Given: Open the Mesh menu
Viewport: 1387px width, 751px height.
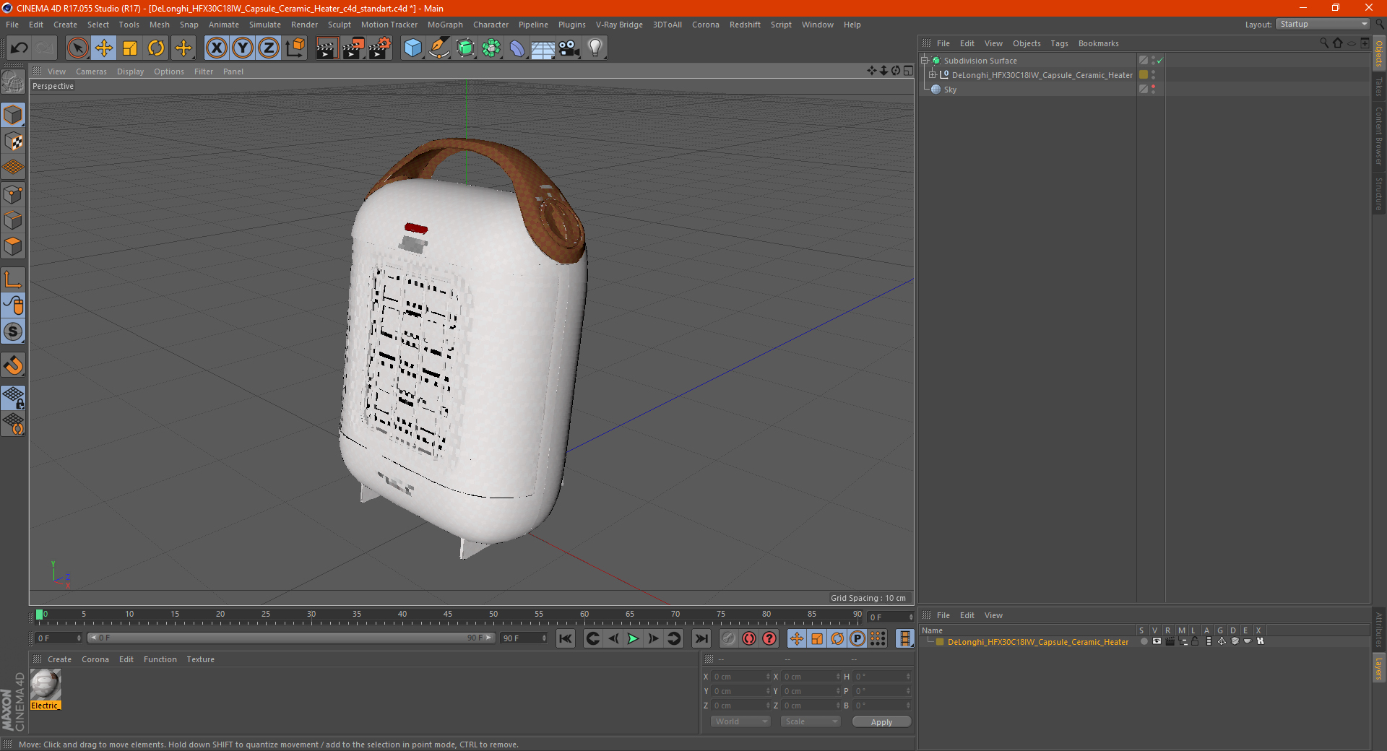Looking at the screenshot, I should click(x=160, y=25).
